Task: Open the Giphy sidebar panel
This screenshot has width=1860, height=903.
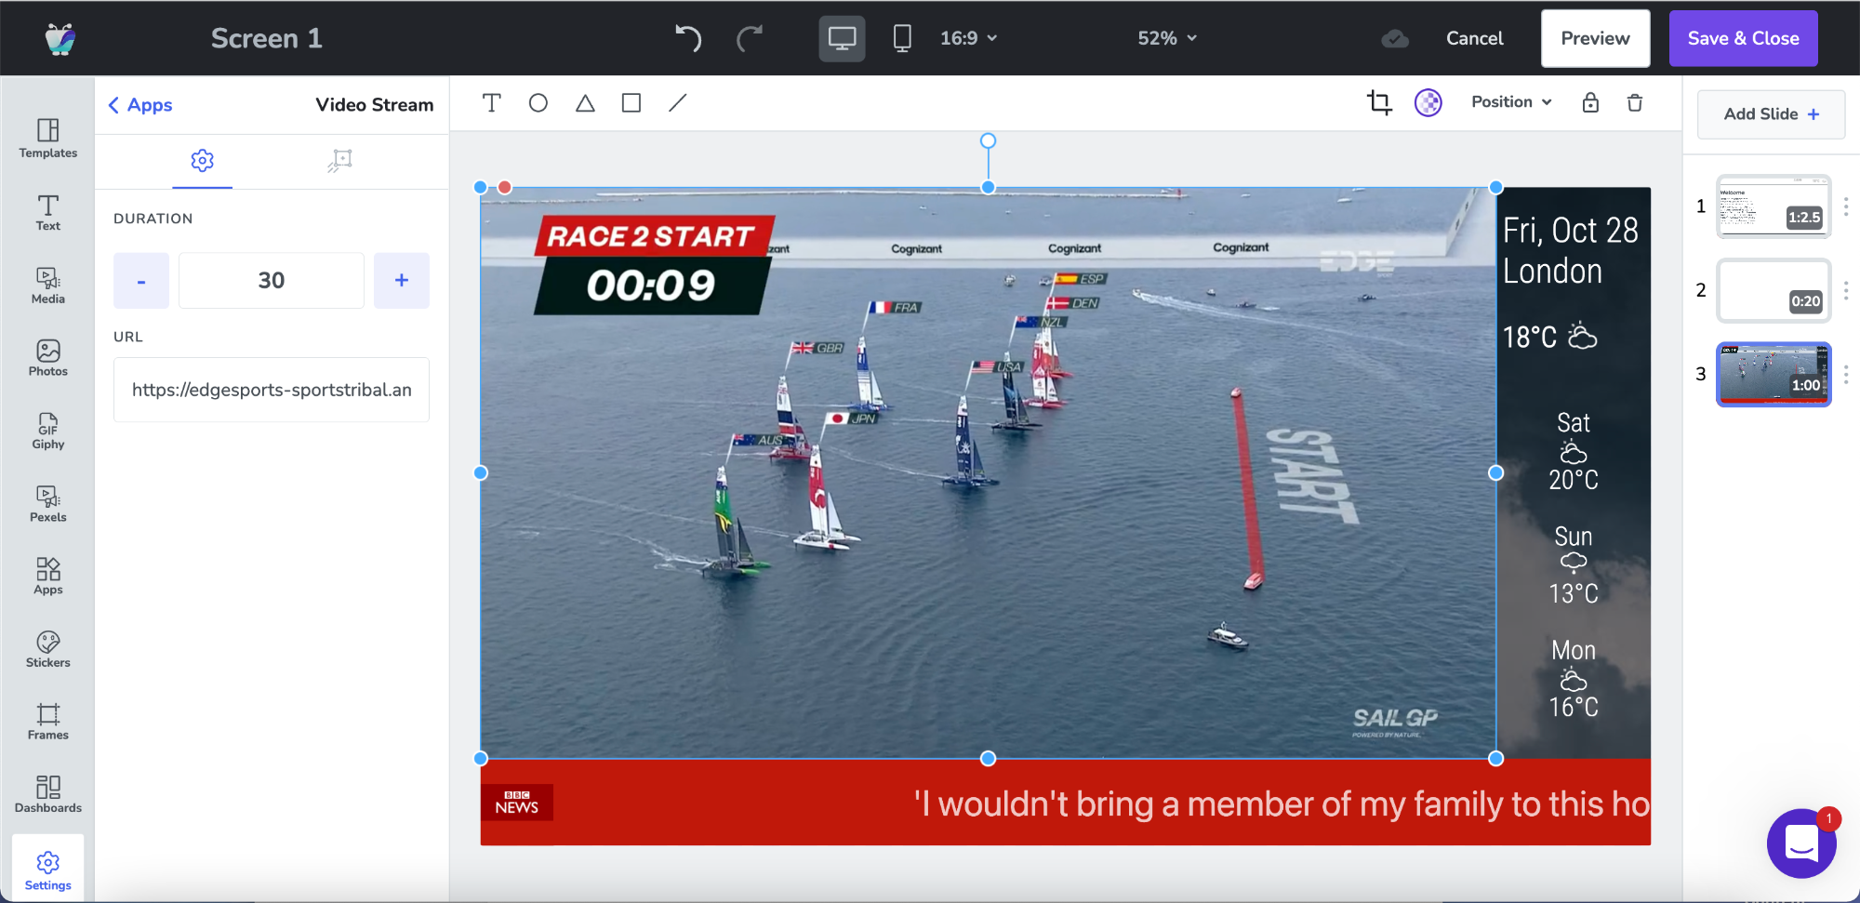Action: (48, 431)
